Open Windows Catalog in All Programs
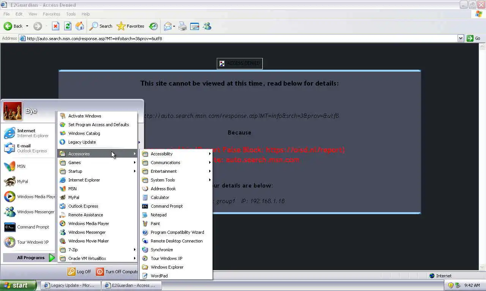Screen dimensions: 486x291 click(x=97, y=133)
